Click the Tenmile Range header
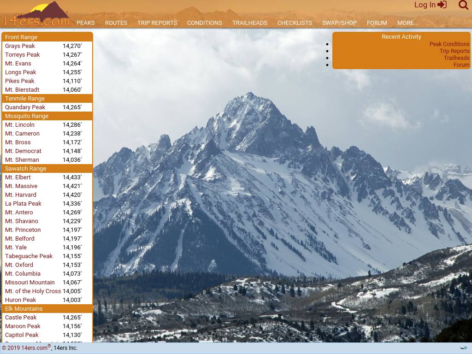 (47, 98)
